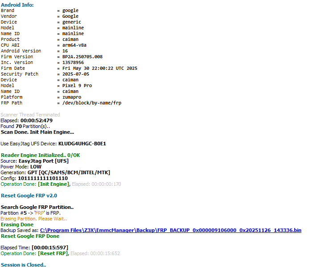Click the 'Scanner Thread Terminated' text
The image size is (313, 268).
click(x=30, y=115)
